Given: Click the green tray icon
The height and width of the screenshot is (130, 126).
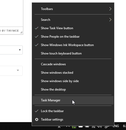Looking at the screenshot, I should [74, 127].
